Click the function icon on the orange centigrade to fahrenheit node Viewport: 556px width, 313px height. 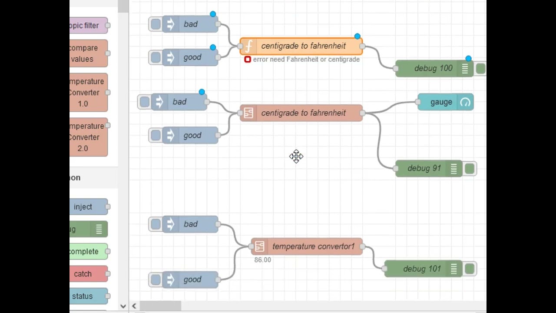248,46
